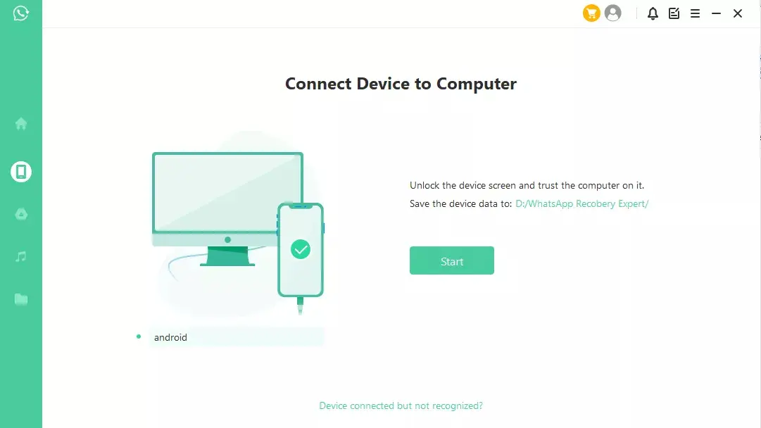Select the device phone icon in the sidebar
Screen dimensions: 761x428
(x=21, y=172)
